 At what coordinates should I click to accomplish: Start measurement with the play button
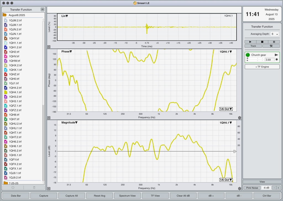pyautogui.click(x=250, y=42)
